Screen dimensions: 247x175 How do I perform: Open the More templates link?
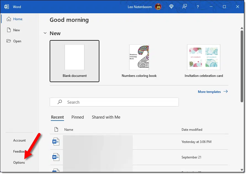209,92
